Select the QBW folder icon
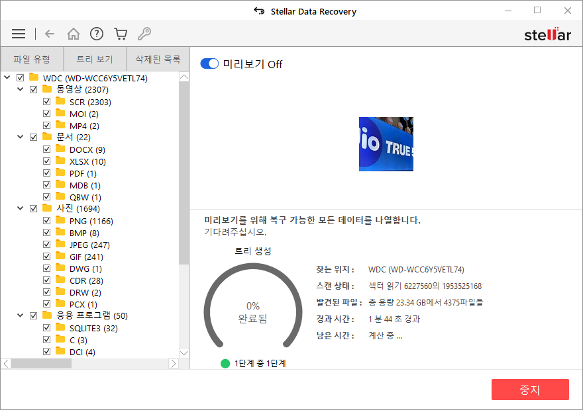The width and height of the screenshot is (583, 410). click(60, 196)
